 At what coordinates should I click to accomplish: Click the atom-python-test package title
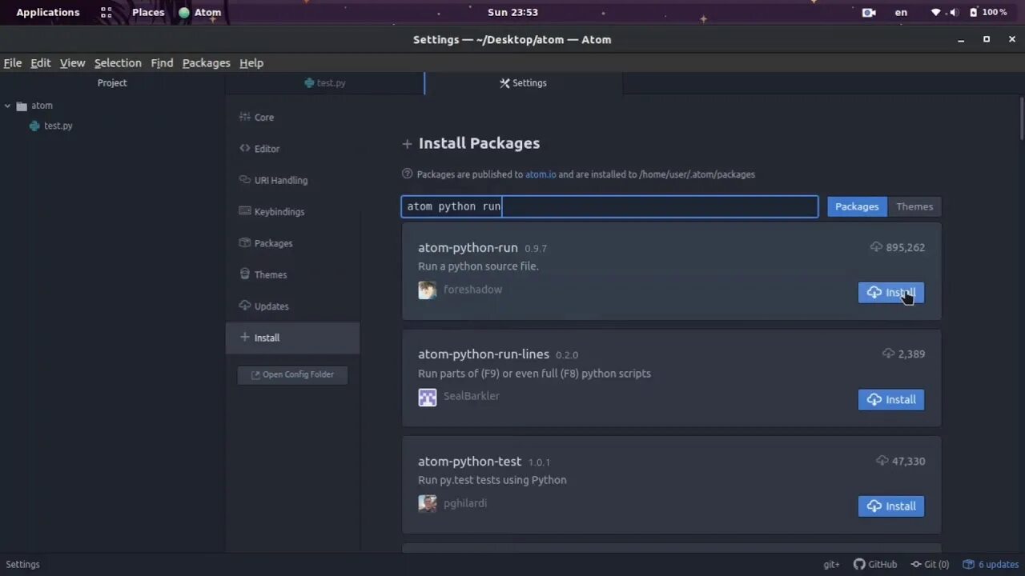[x=469, y=461]
